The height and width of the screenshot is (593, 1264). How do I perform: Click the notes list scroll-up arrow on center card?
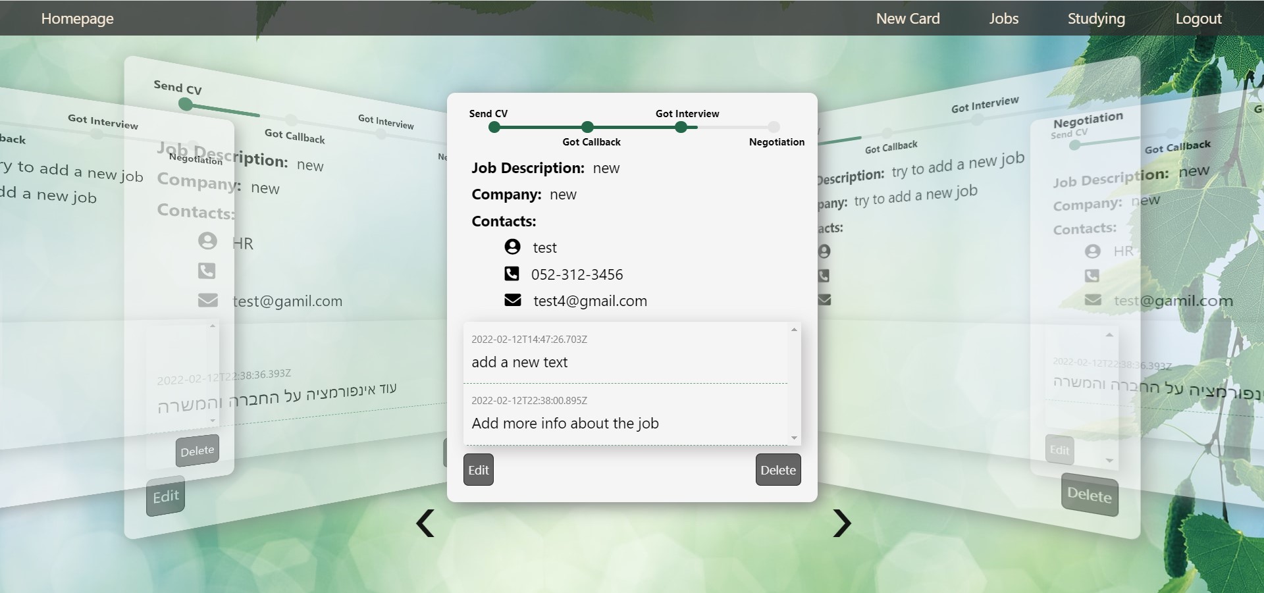(x=795, y=329)
